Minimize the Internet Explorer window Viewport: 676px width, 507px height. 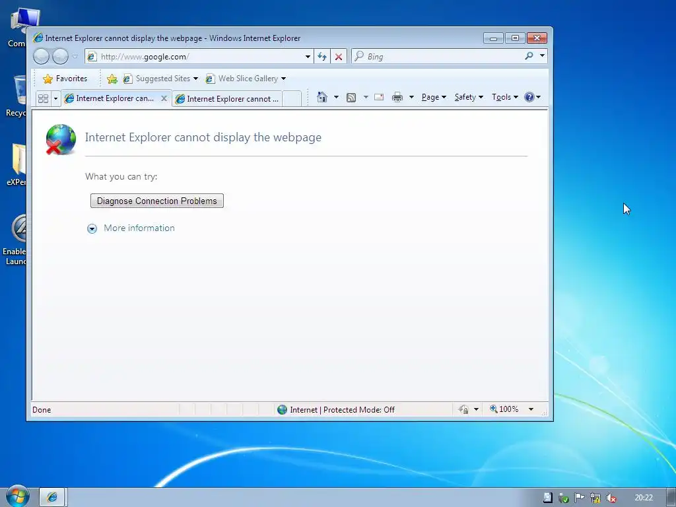pos(493,38)
